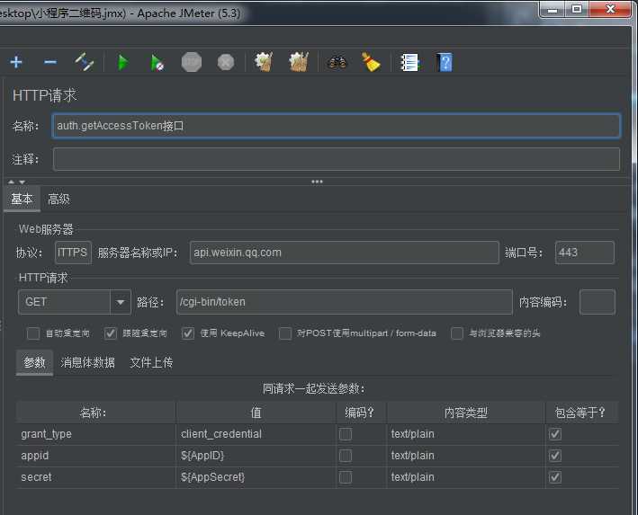Click the Clear All double-broom icon
The height and width of the screenshot is (515, 638).
(x=299, y=62)
